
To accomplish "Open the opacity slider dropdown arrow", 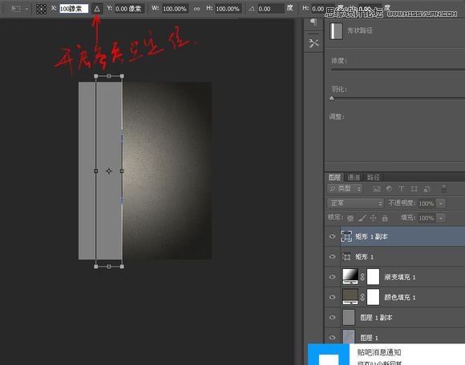I will pos(441,203).
